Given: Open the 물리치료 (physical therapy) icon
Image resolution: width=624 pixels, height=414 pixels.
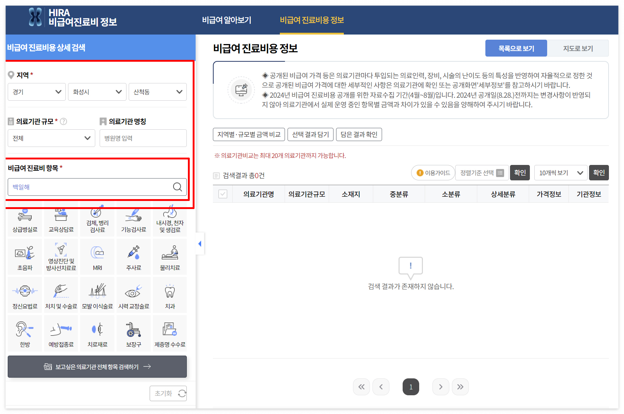Looking at the screenshot, I should [170, 256].
